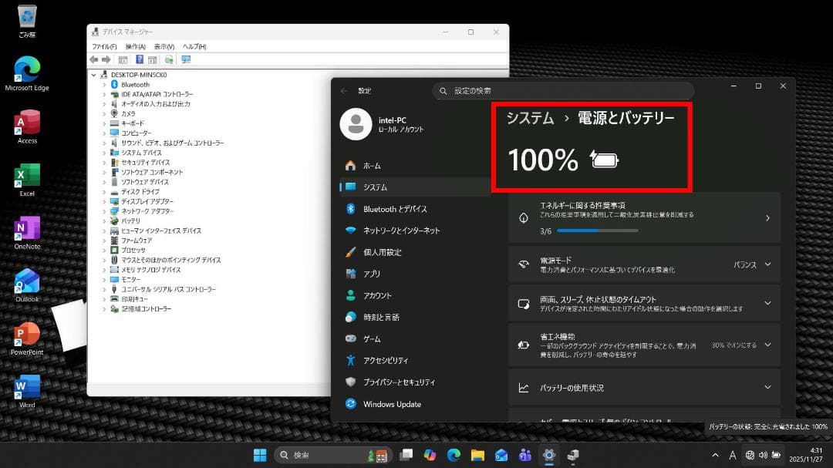This screenshot has height=468, width=833.
Task: Click the back arrow on Device Manager toolbar
Action: pos(94,59)
